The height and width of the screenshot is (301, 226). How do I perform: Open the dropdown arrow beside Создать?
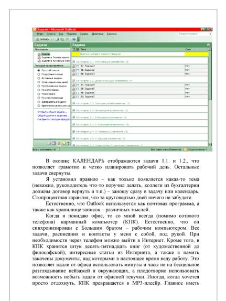[52, 39]
